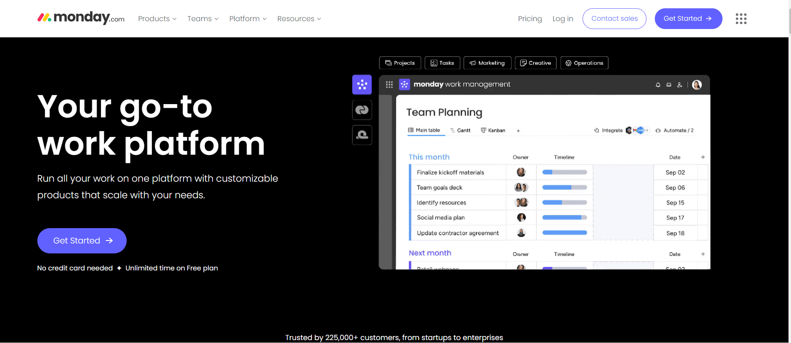Open notifications bell in mockup header

[x=658, y=85]
